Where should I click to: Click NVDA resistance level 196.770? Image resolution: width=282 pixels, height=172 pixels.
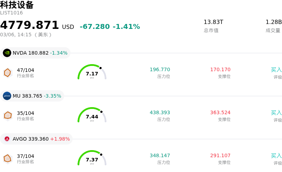(x=160, y=70)
